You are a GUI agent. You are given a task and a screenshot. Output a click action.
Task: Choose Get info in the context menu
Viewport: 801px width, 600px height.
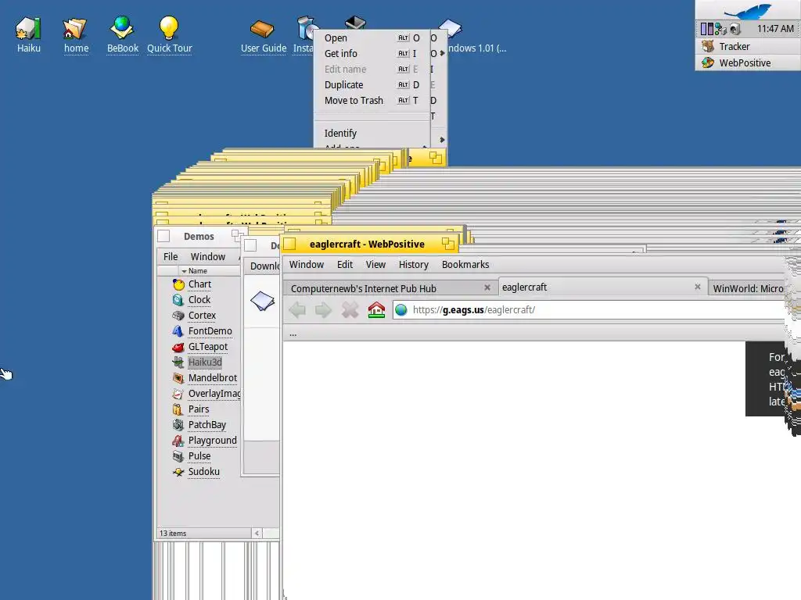[372, 54]
